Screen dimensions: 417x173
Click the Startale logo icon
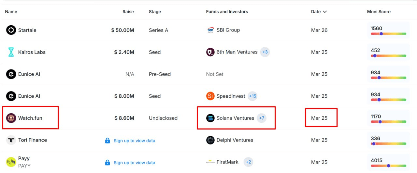[x=11, y=30]
